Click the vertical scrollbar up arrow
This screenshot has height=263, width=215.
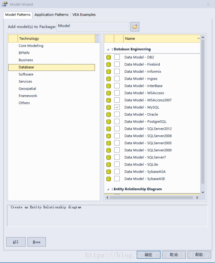(x=203, y=37)
